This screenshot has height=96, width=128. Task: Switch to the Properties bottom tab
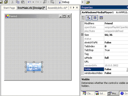(113, 93)
